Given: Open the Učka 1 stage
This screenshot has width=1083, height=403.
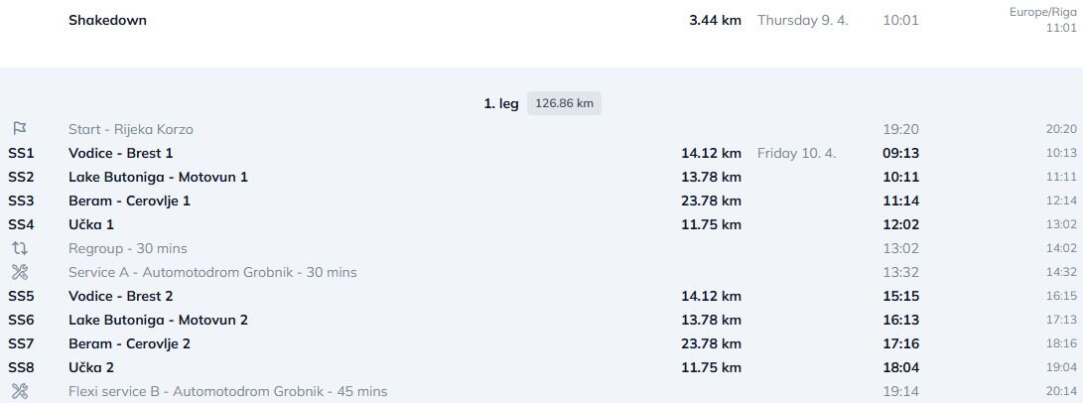Looking at the screenshot, I should coord(91,224).
